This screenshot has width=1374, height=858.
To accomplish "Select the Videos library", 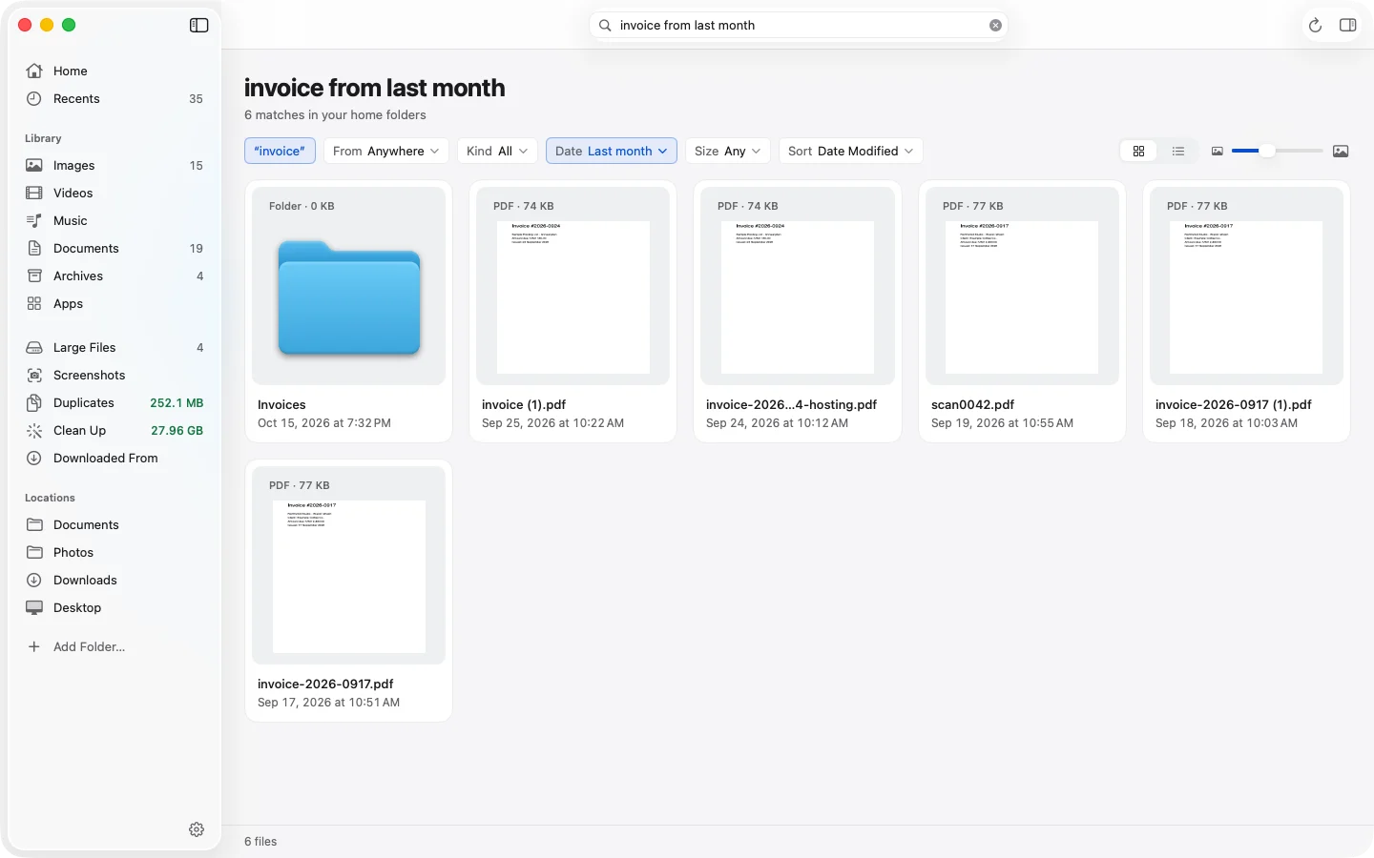I will coord(114,193).
